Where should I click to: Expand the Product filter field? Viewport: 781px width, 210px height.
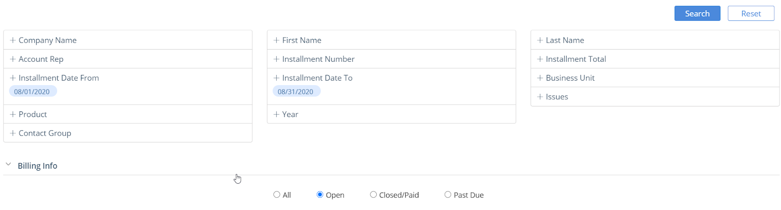coord(128,114)
